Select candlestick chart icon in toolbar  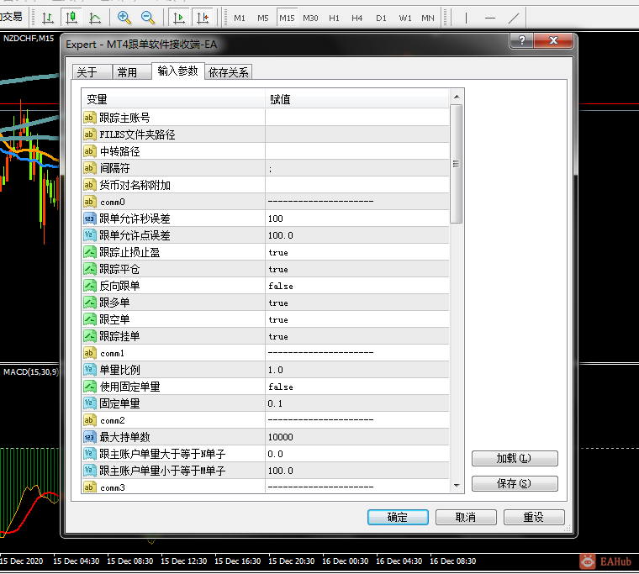click(x=71, y=18)
